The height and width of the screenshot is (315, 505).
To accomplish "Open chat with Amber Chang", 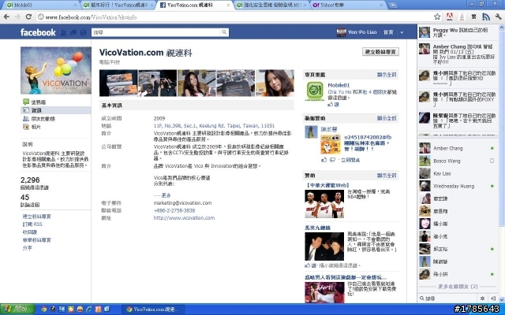I will [458, 148].
